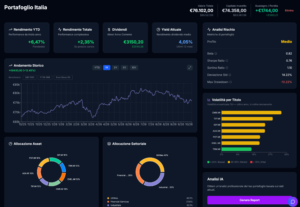Click the 4,05% yield value
Image resolution: width=300 pixels, height=207 pixels.
[185, 42]
